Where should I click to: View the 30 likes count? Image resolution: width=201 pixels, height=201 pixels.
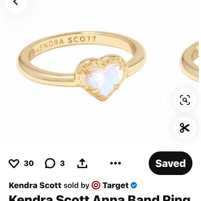[x=29, y=163]
